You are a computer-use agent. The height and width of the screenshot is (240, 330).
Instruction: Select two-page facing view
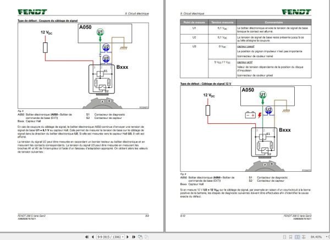297,237
